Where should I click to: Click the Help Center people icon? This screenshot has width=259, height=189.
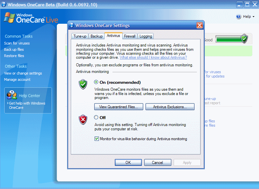coord(12,95)
